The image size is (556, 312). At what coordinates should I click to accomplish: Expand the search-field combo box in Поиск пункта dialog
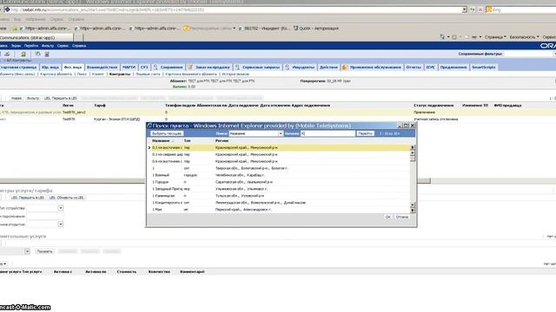(281, 133)
